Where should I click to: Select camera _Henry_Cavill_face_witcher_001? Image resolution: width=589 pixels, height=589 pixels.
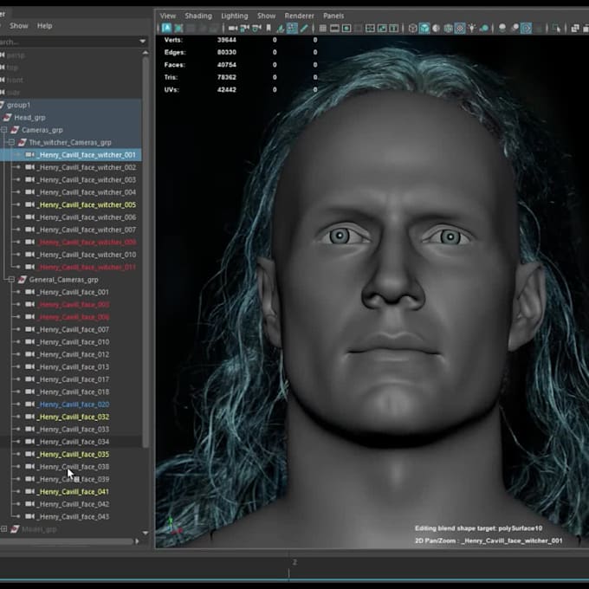(87, 155)
